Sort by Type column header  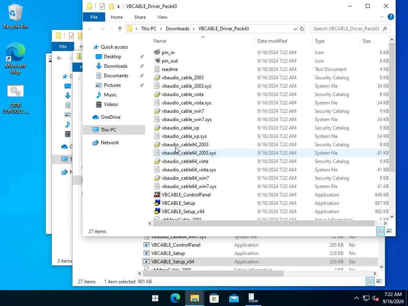(x=320, y=41)
